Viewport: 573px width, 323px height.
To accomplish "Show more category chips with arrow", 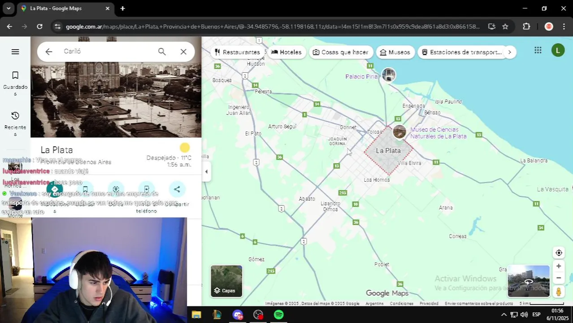I will pos(509,52).
